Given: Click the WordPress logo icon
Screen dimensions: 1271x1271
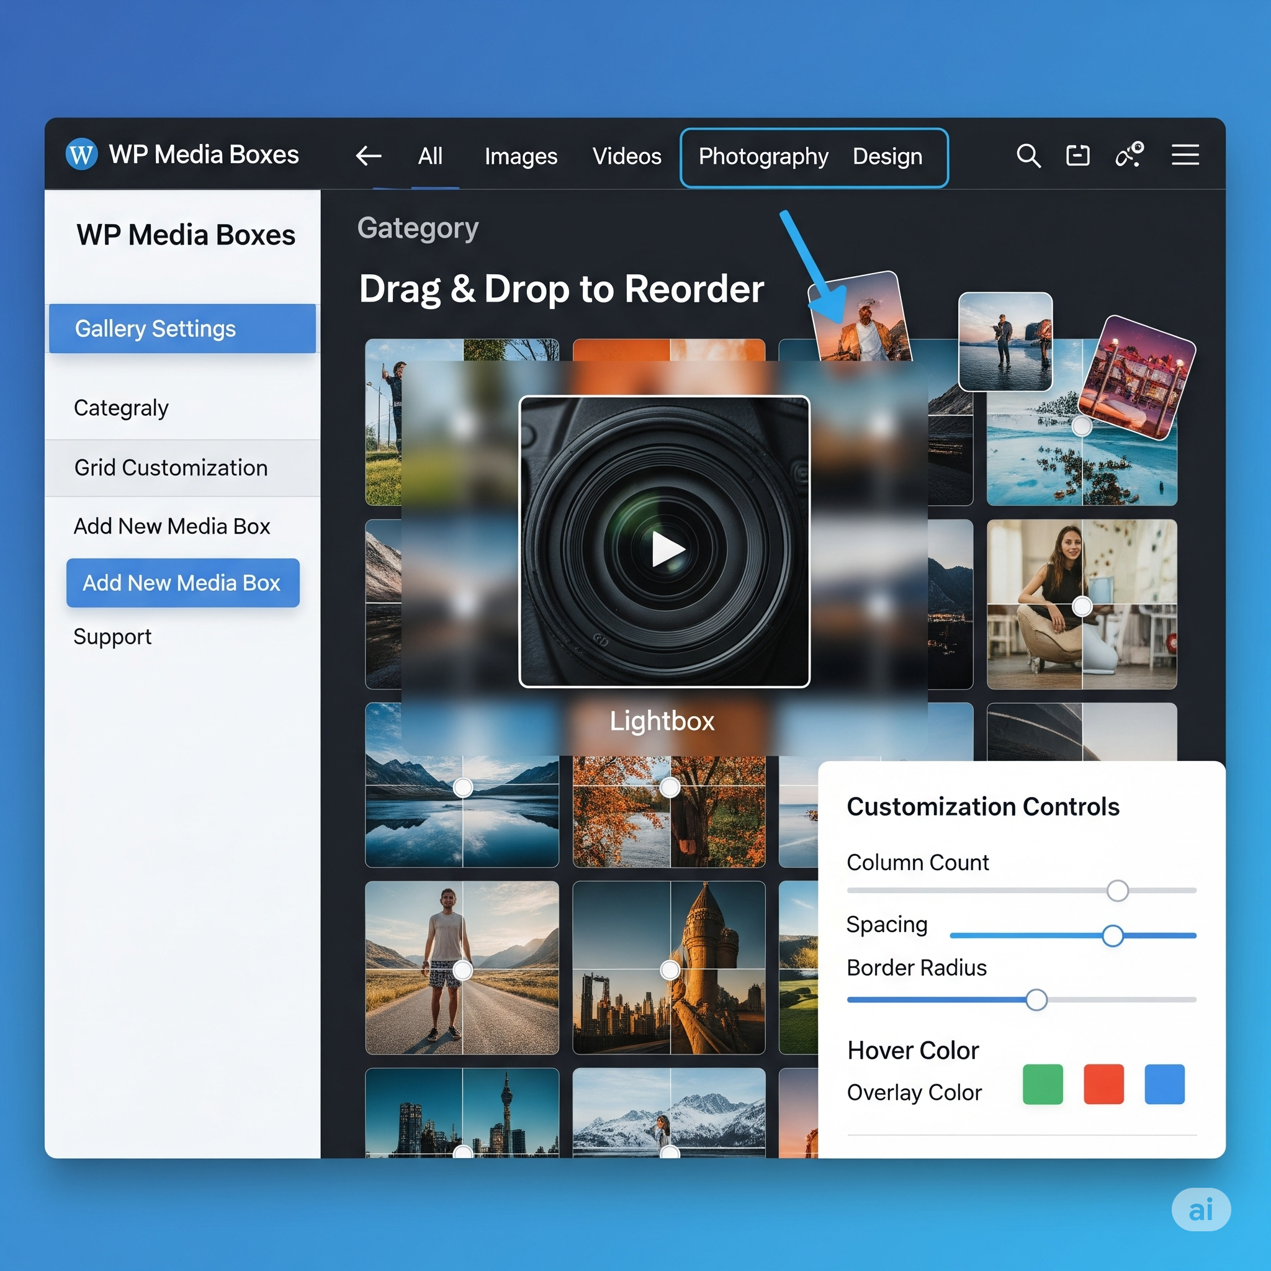Looking at the screenshot, I should click(x=81, y=155).
